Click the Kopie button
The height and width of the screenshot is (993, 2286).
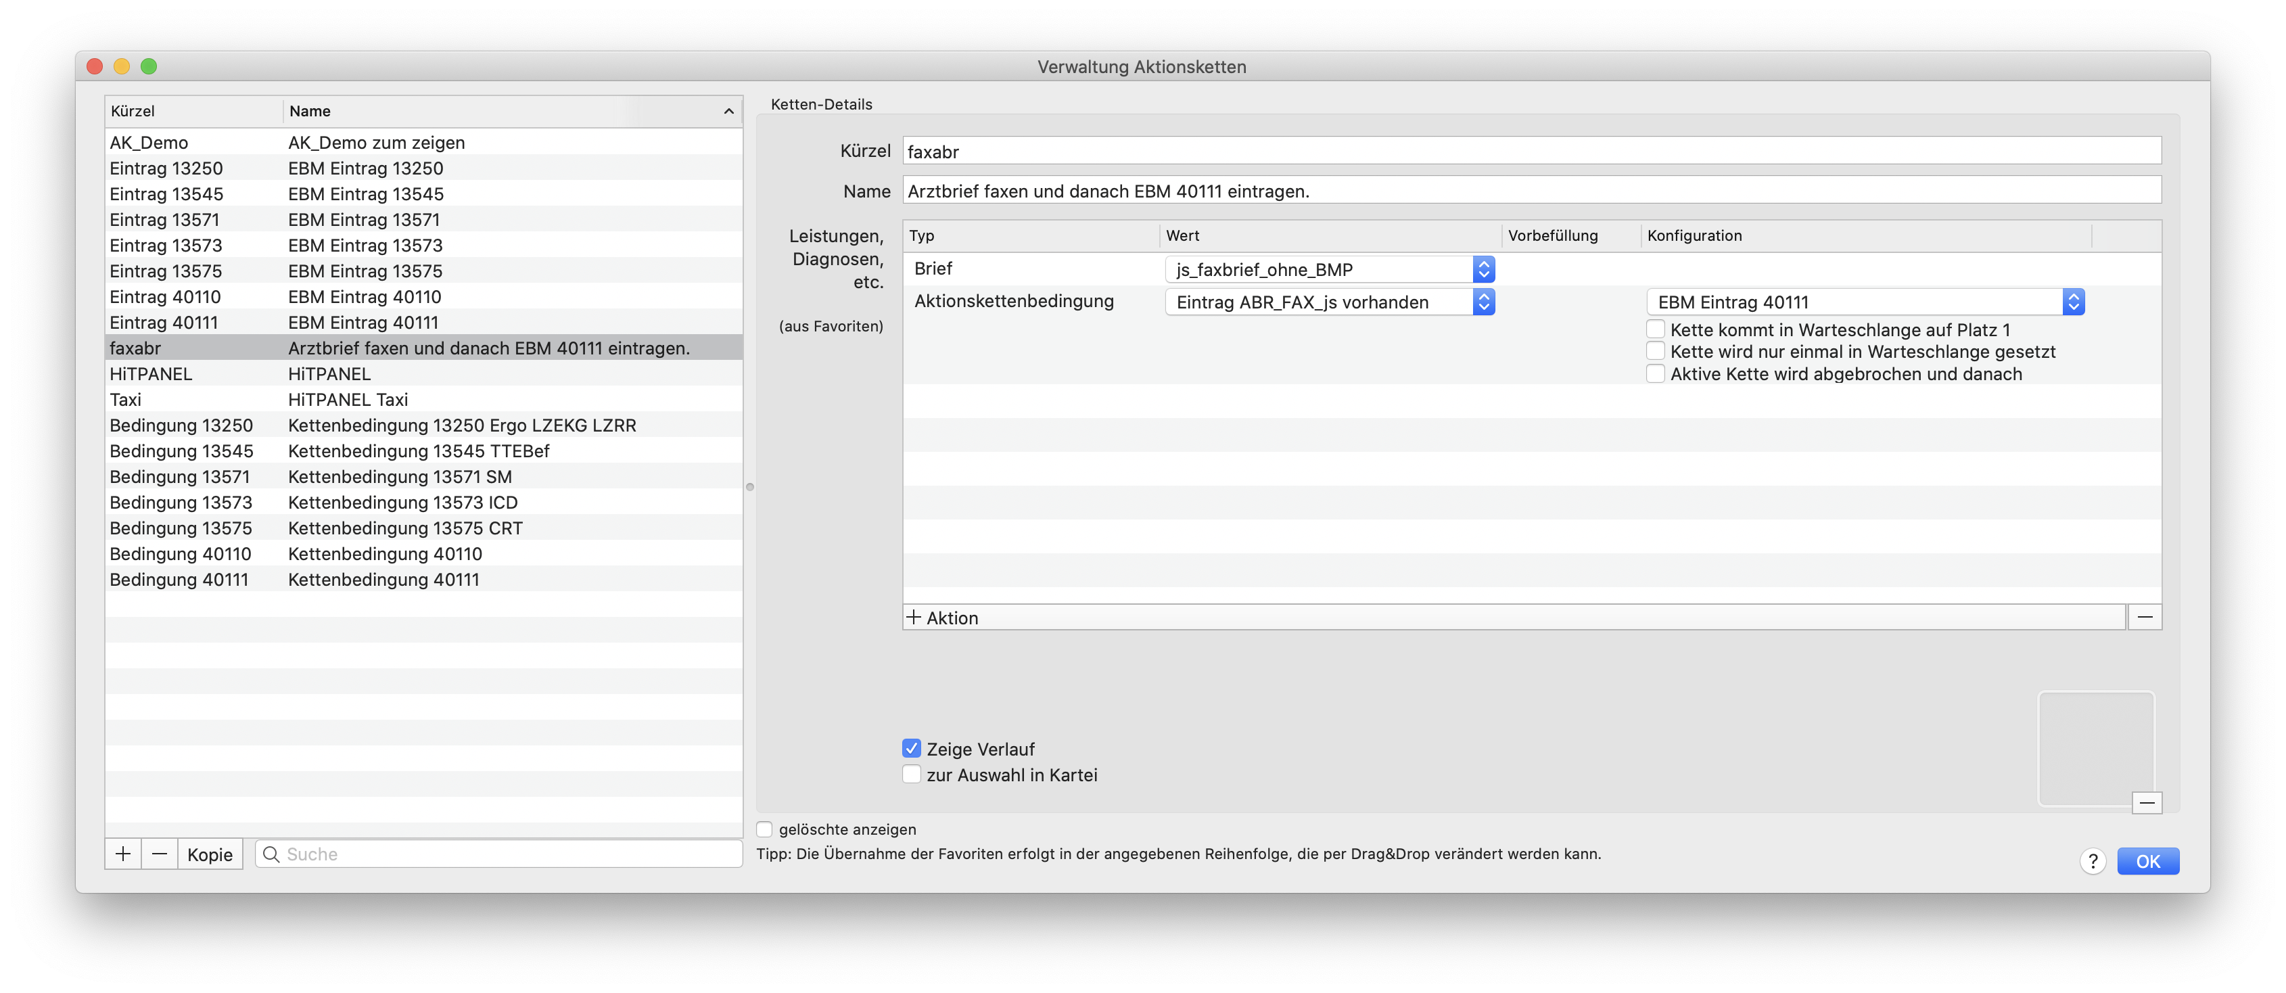point(210,854)
